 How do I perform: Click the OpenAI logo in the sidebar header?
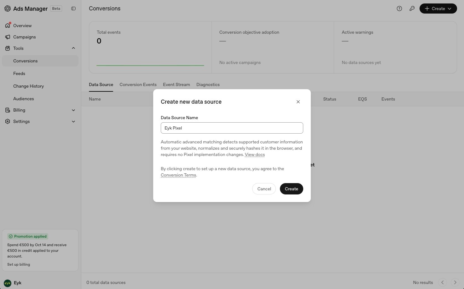[8, 9]
